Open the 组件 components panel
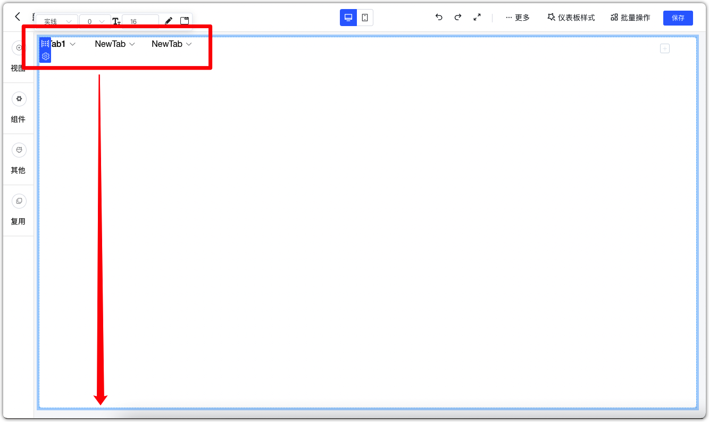 coord(18,108)
